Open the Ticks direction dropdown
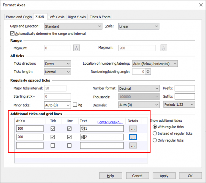206x183 pixels. click(x=58, y=64)
